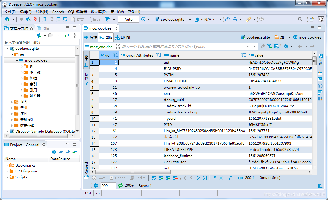Click the funnel icon for saved filter settings

click(270, 46)
